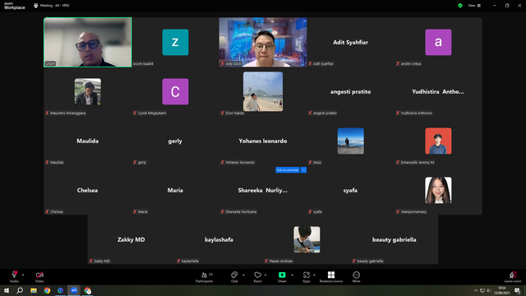Select the Yohanes leonardo participant tile
The image size is (526, 296).
(x=263, y=141)
